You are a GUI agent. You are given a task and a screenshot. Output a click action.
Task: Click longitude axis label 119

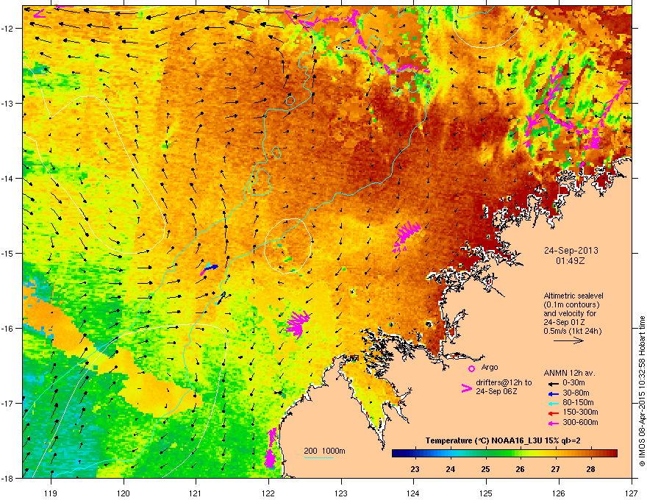[51, 493]
